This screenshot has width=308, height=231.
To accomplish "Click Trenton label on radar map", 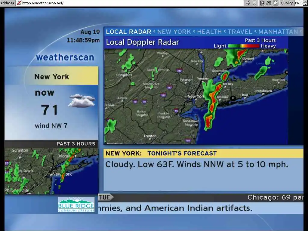I will tap(150, 136).
